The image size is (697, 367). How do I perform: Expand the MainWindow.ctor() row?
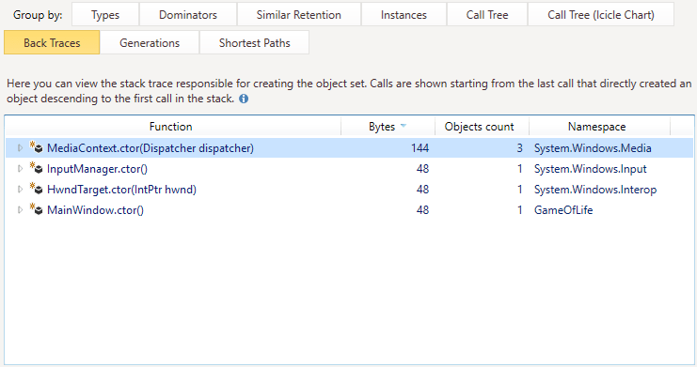coord(20,210)
